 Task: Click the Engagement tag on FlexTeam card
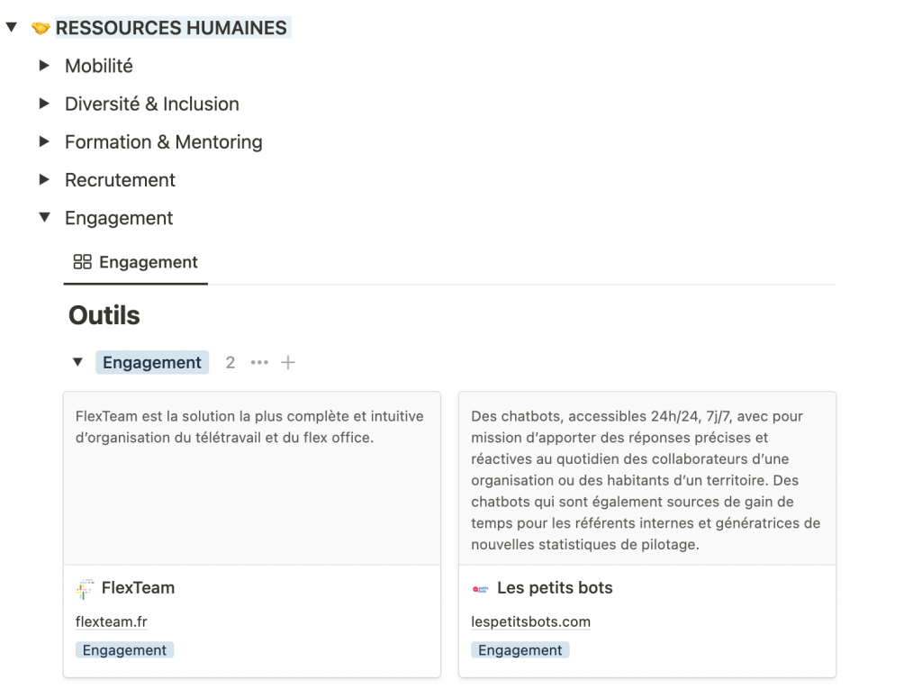[x=124, y=649]
